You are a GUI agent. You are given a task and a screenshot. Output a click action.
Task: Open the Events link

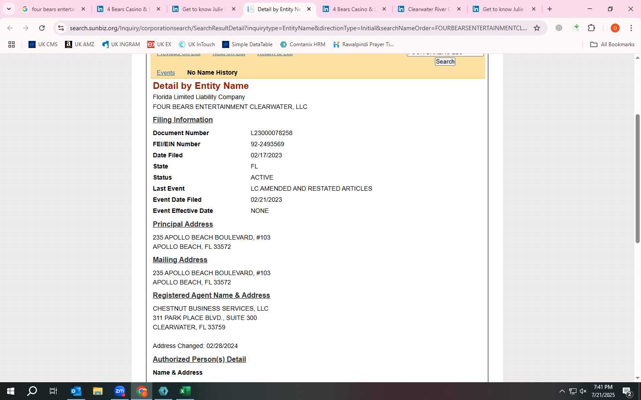(166, 72)
